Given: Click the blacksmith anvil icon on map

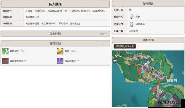Looking at the screenshot, I should point(138,58).
